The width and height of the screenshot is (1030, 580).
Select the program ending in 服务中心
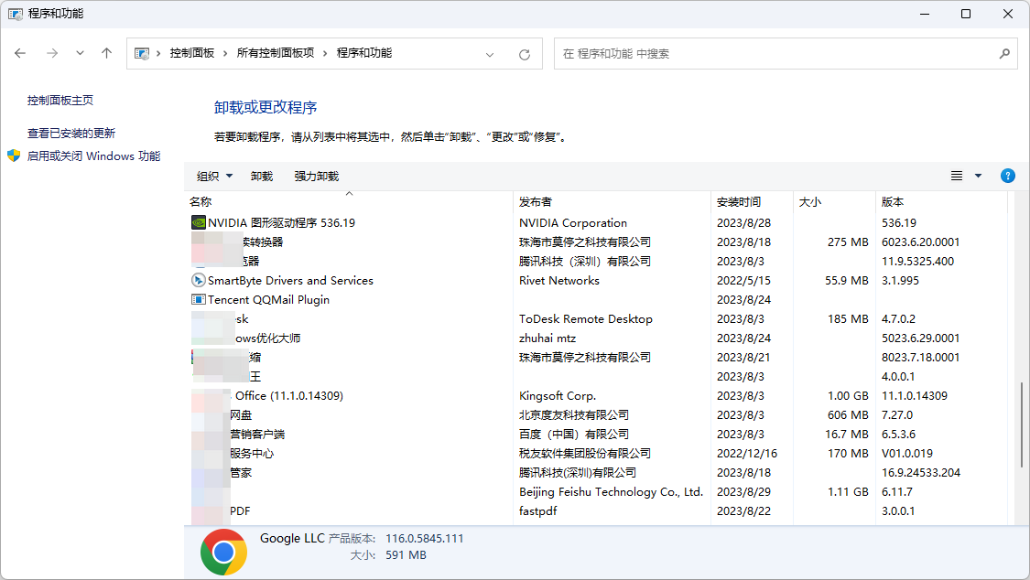(x=252, y=454)
